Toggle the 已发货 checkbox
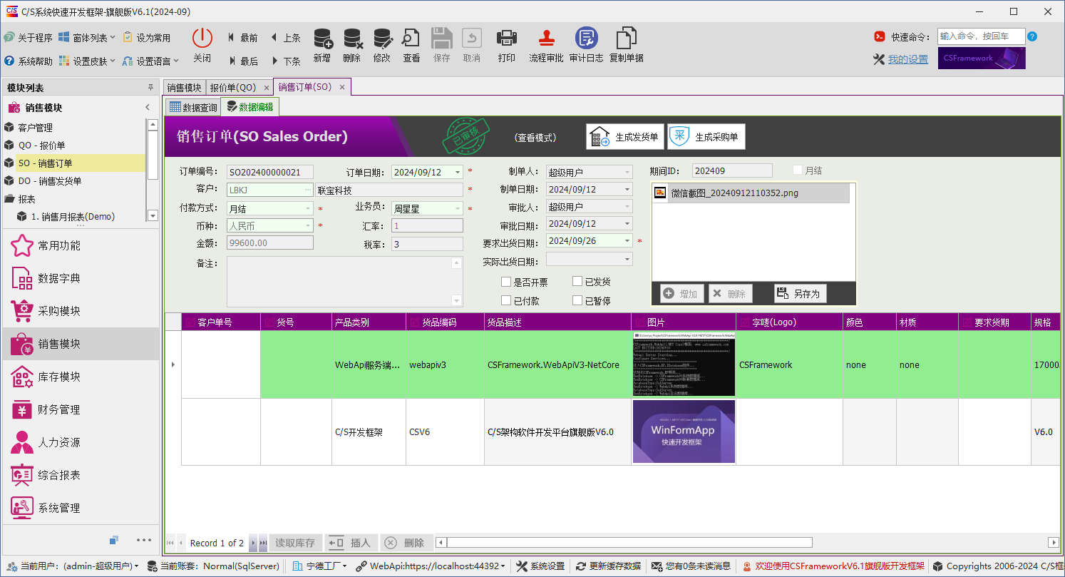 point(577,282)
